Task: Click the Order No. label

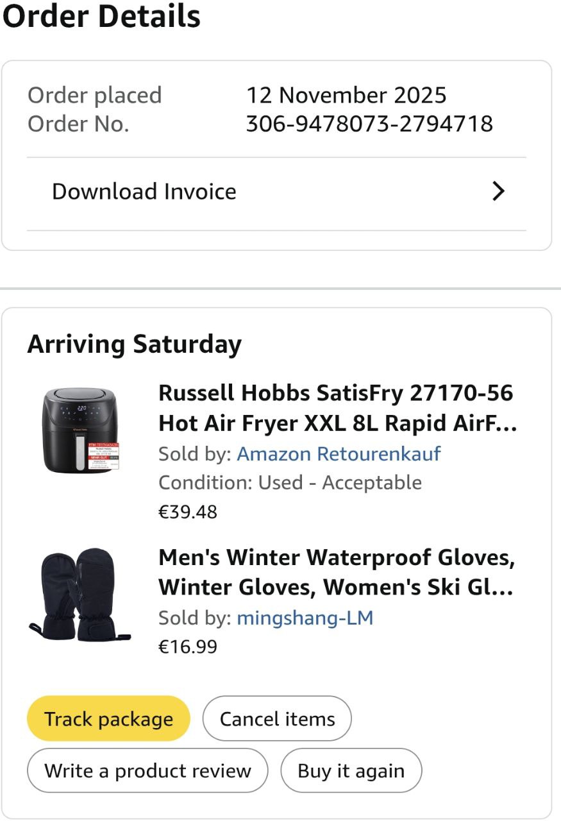Action: [78, 124]
